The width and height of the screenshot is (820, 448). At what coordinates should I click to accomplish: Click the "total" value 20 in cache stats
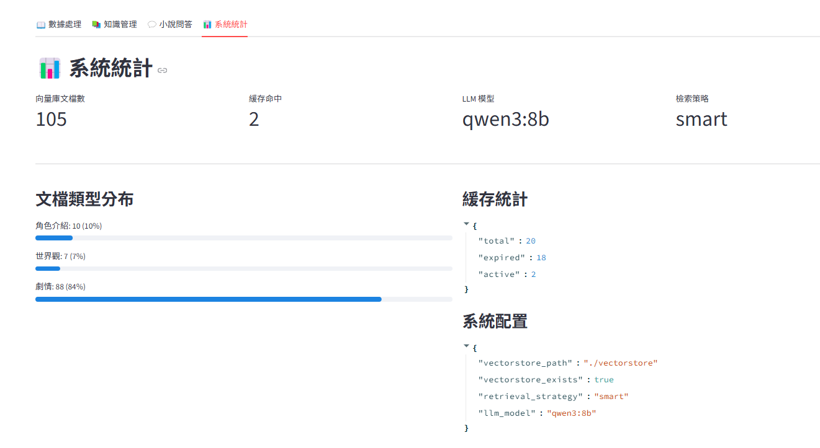coord(531,241)
